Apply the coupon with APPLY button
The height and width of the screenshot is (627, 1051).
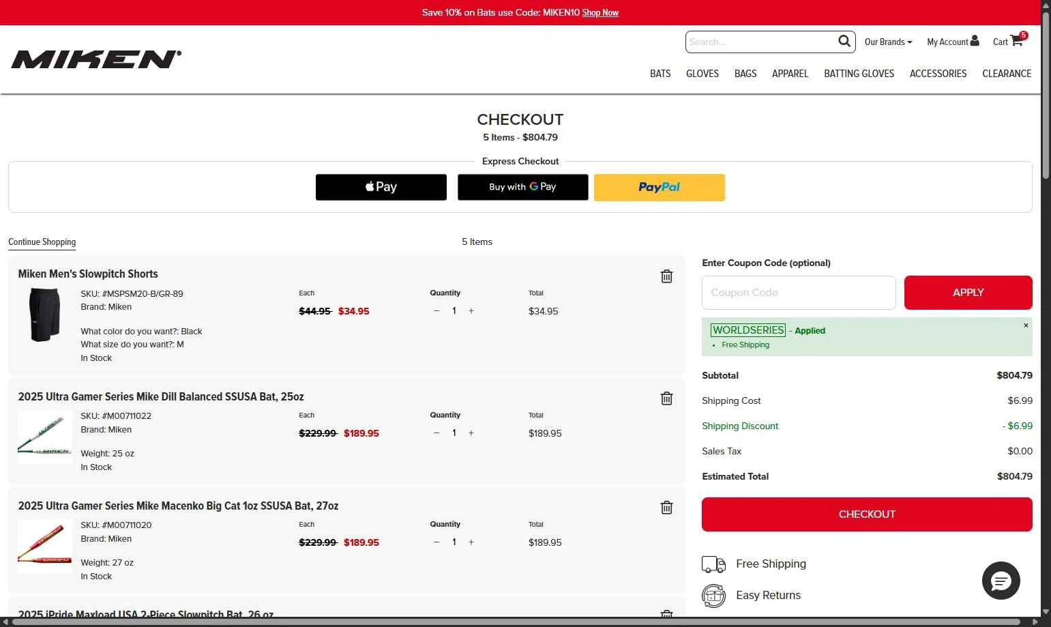click(x=968, y=293)
